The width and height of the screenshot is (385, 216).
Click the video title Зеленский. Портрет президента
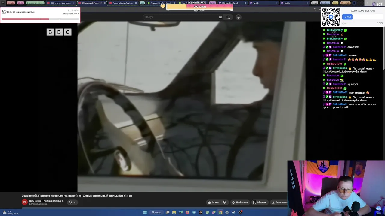[77, 196]
